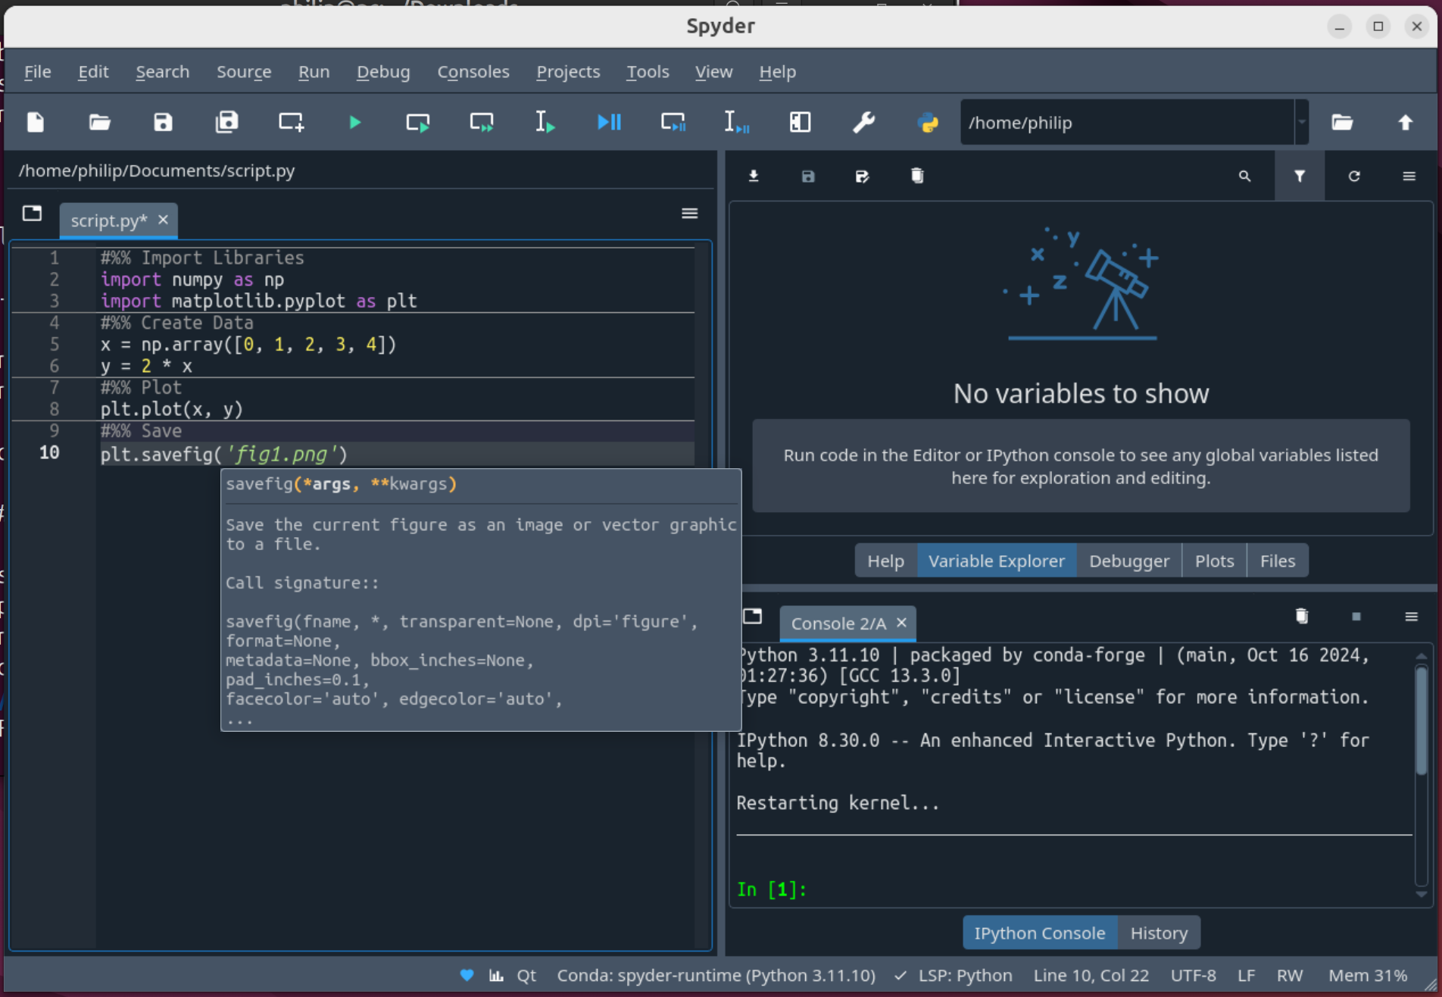Open the Source menu
Viewport: 1442px width, 997px height.
(x=244, y=71)
